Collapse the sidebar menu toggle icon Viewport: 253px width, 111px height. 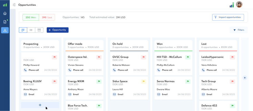(14, 5)
